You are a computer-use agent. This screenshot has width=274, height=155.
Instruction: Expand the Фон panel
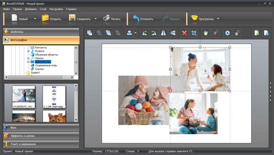click(x=41, y=128)
